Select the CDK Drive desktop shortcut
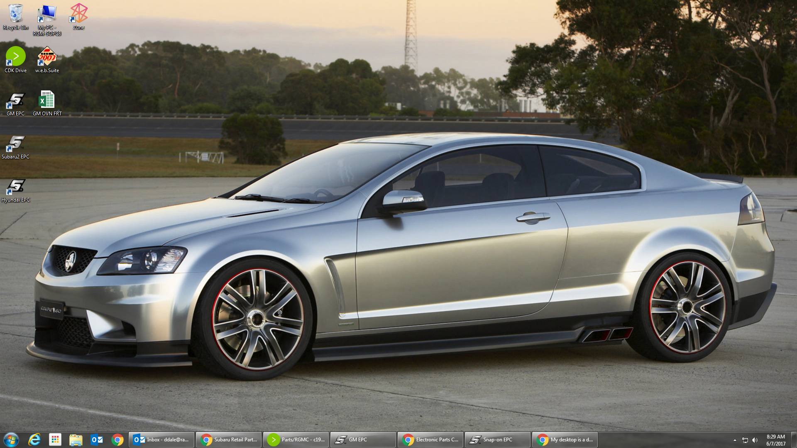This screenshot has height=448, width=797. (16, 60)
